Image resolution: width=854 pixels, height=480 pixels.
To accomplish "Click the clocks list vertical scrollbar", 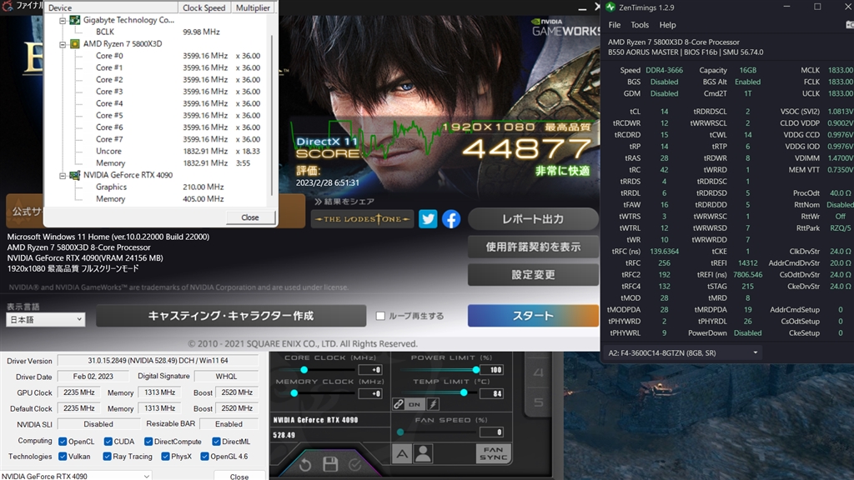I will pyautogui.click(x=272, y=114).
